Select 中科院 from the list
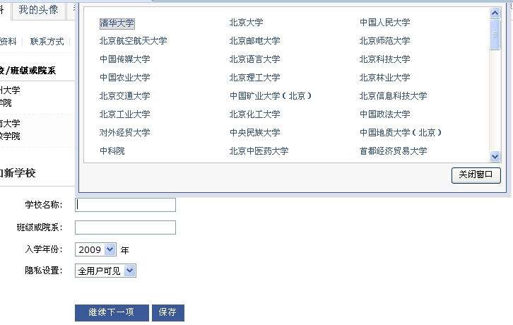513x325 pixels. [112, 151]
